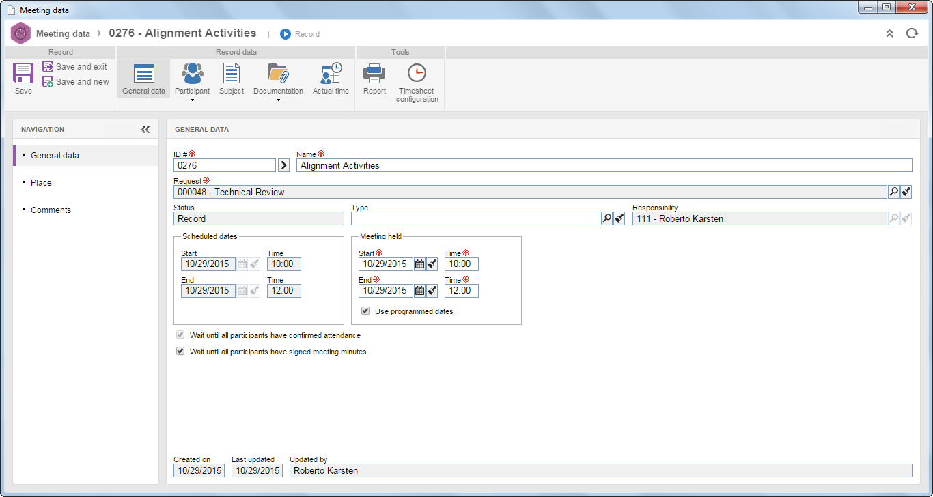
Task: Click the record title 0276 - Alignment Activities
Action: click(x=183, y=33)
